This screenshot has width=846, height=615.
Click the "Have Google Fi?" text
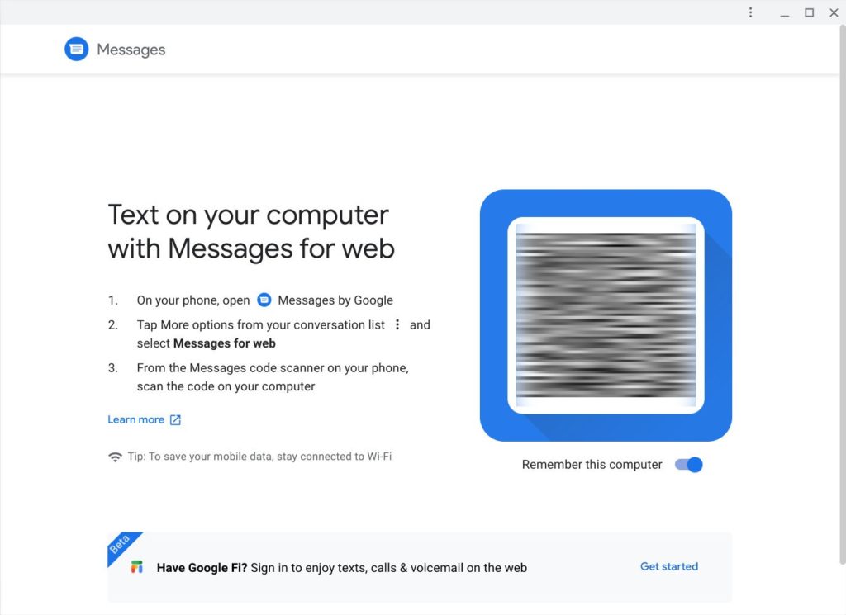coord(202,568)
